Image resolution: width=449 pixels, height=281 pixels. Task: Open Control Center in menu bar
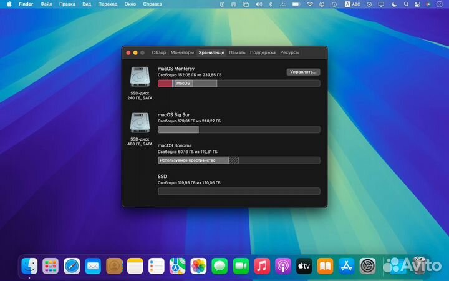(417, 4)
